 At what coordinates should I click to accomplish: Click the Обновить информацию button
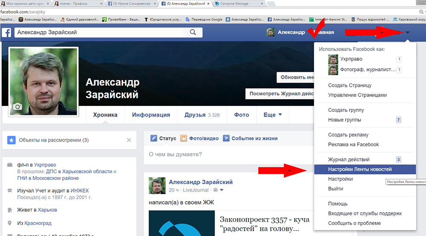(295, 77)
